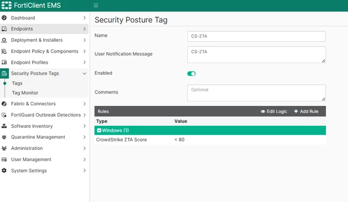This screenshot has height=202, width=348.
Task: Click the eye icon beside Edit Logic
Action: coord(263,111)
